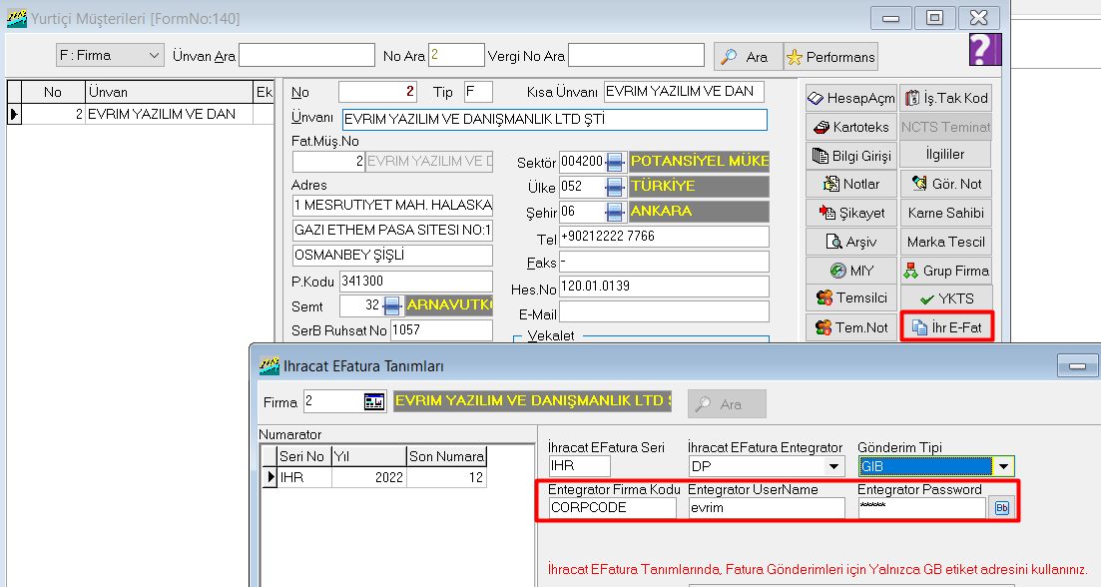Click the NCTS Teminat button
The image size is (1101, 587).
click(x=946, y=127)
